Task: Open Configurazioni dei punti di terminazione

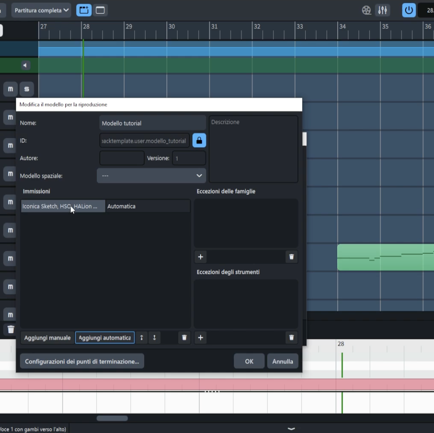Action: pos(82,362)
